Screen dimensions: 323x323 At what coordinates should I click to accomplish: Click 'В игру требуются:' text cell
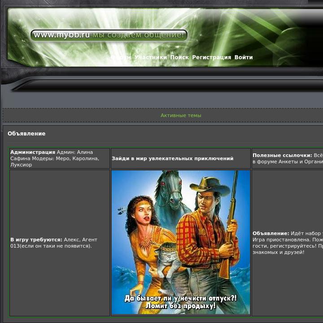point(60,243)
